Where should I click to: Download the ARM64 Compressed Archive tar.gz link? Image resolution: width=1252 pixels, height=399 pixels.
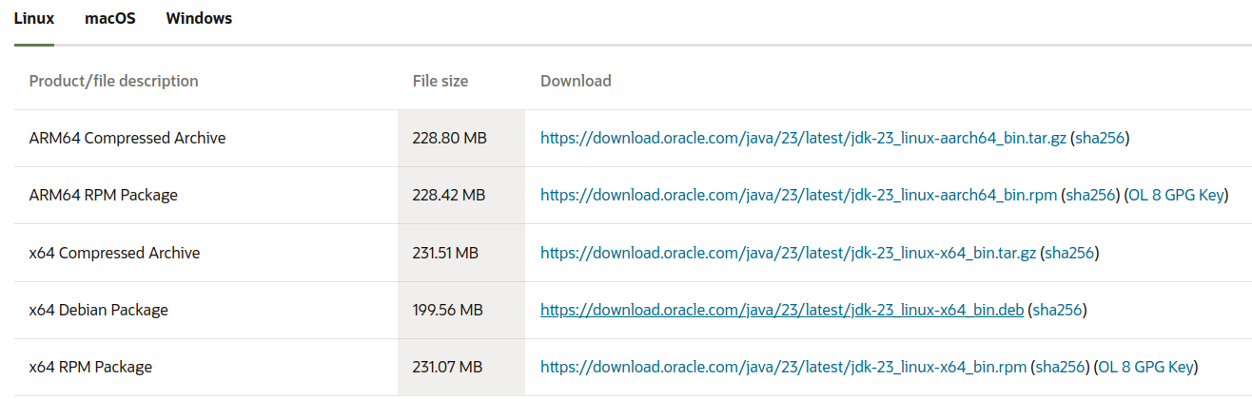804,139
